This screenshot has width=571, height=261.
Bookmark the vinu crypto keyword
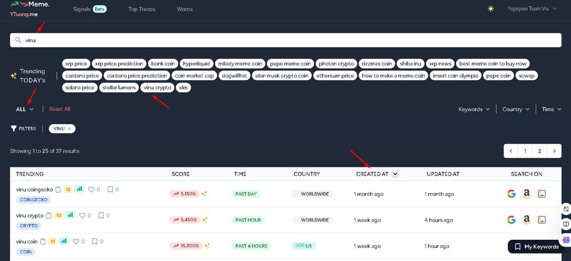pyautogui.click(x=101, y=215)
